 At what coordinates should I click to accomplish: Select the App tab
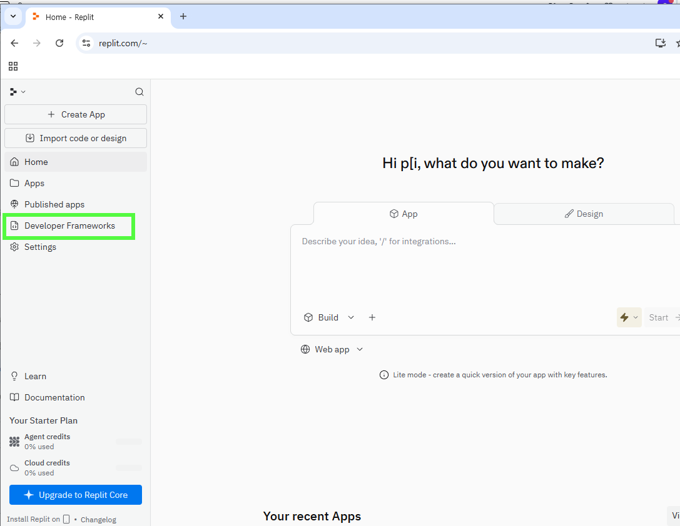[x=403, y=214]
